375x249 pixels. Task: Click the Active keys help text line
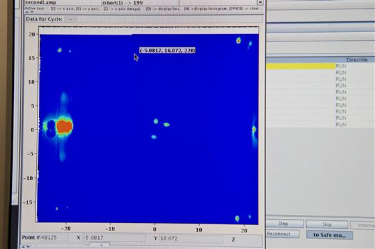[143, 9]
